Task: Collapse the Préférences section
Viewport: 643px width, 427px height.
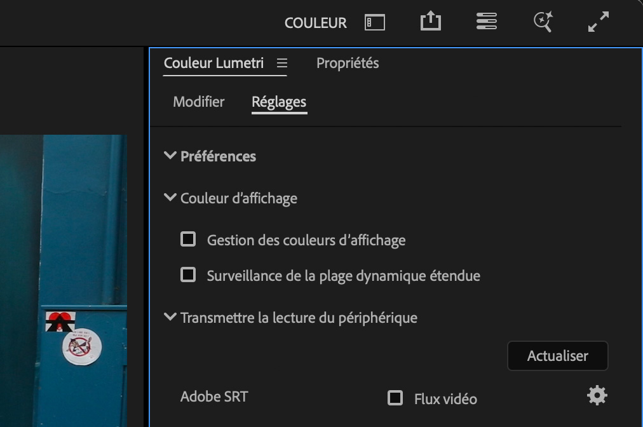Action: tap(170, 156)
